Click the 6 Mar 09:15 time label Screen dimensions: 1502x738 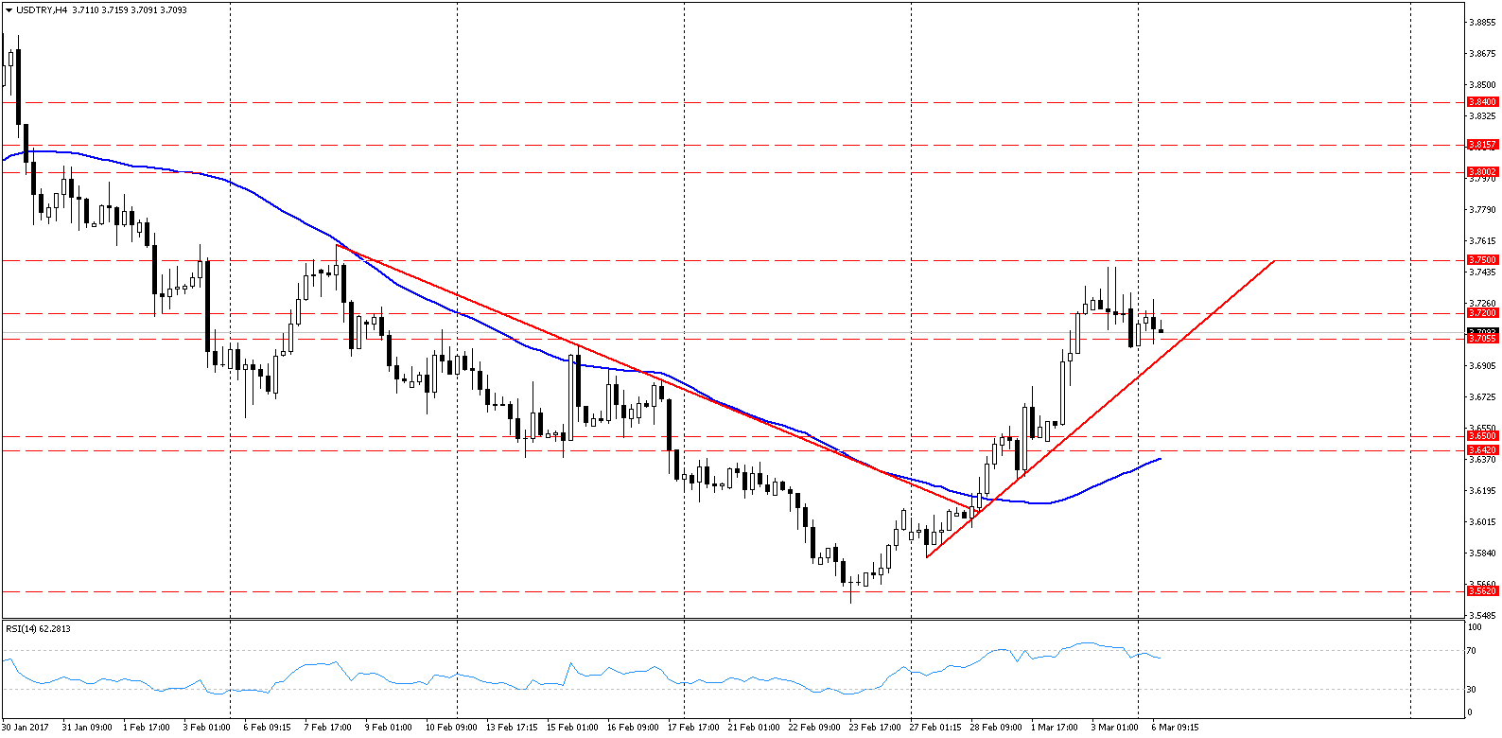coord(1176,728)
